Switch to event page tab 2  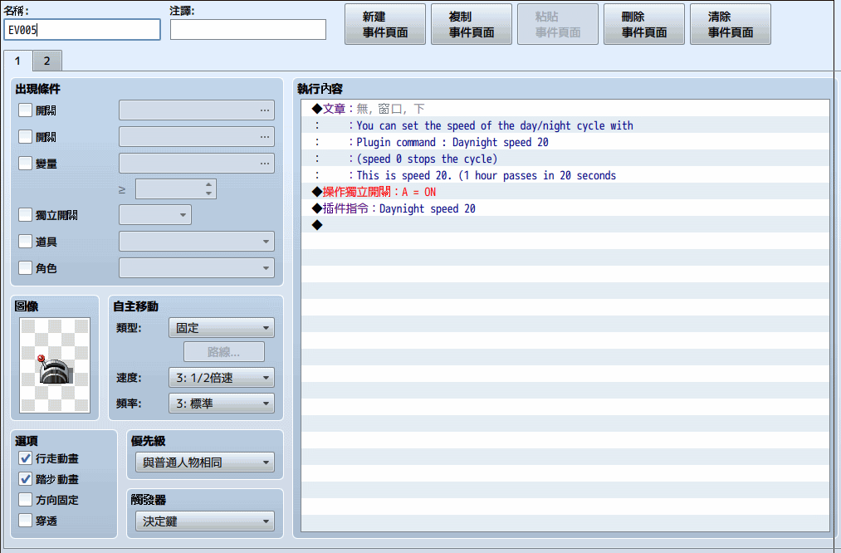[x=47, y=61]
